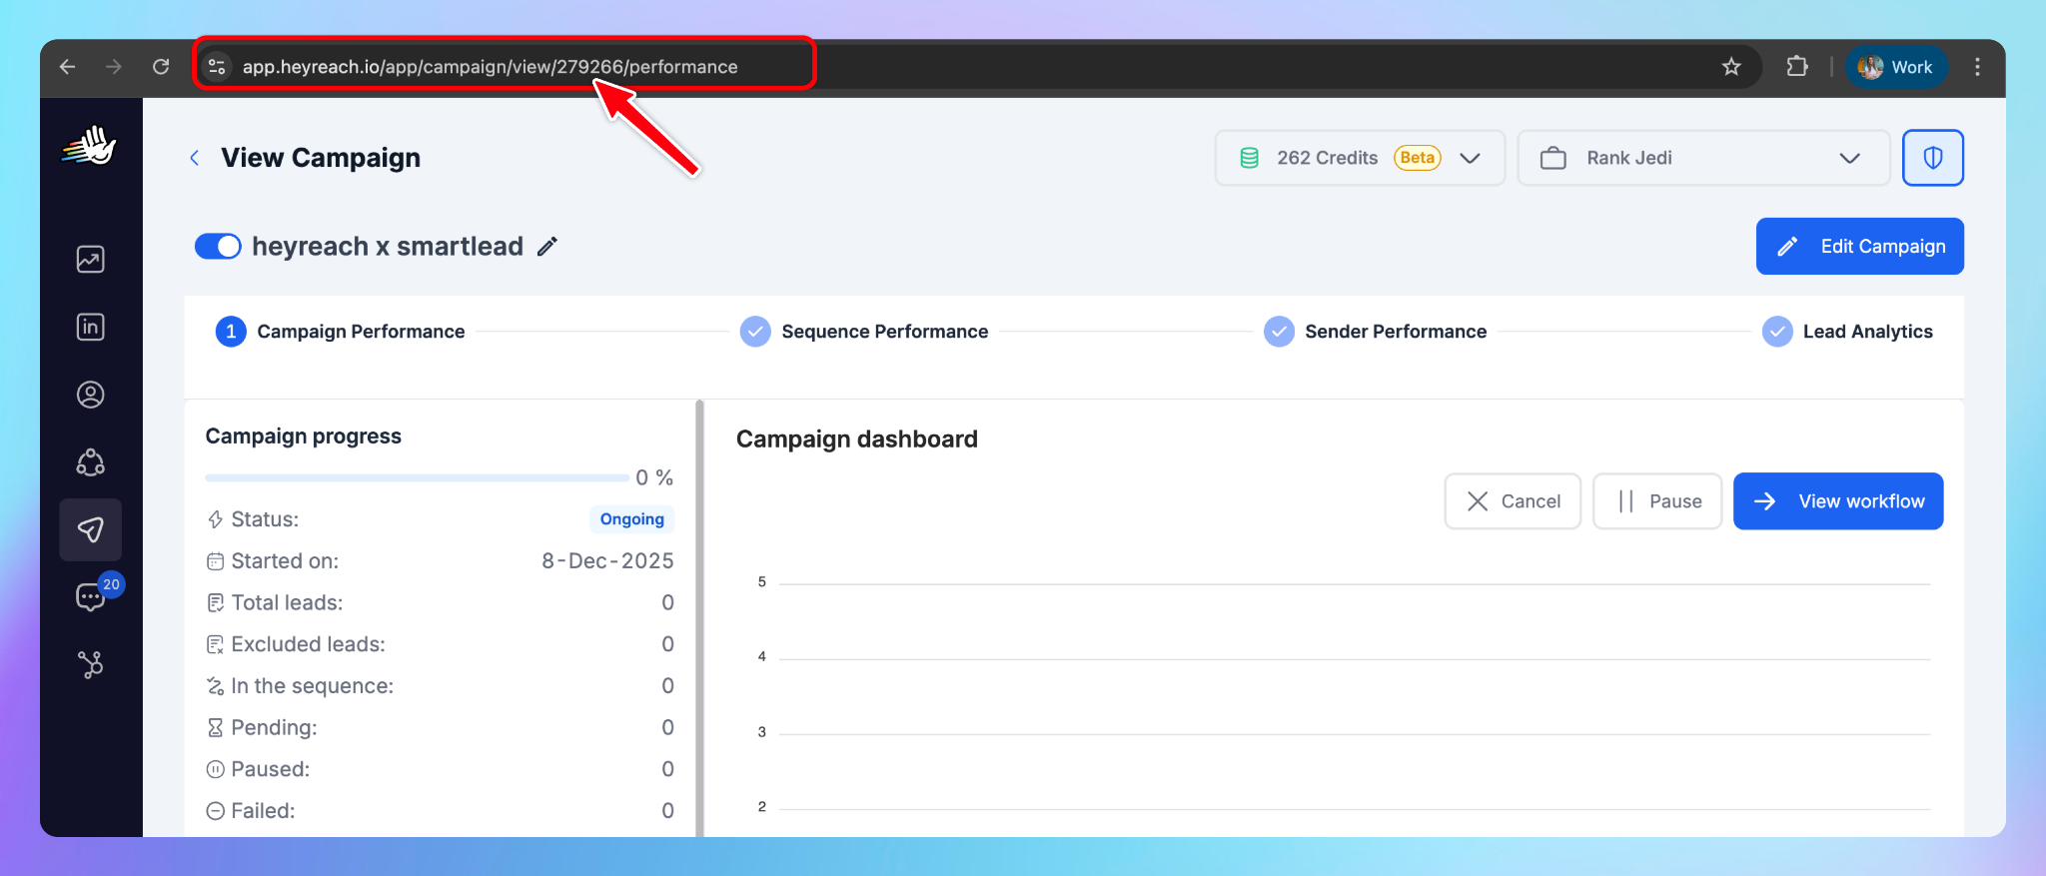Open the Rank Jedi workspace dropdown
Screen dimensions: 2046x876
click(x=1703, y=158)
